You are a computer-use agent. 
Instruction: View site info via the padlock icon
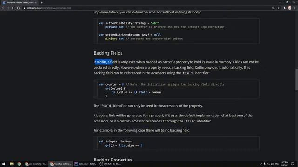(25, 8)
